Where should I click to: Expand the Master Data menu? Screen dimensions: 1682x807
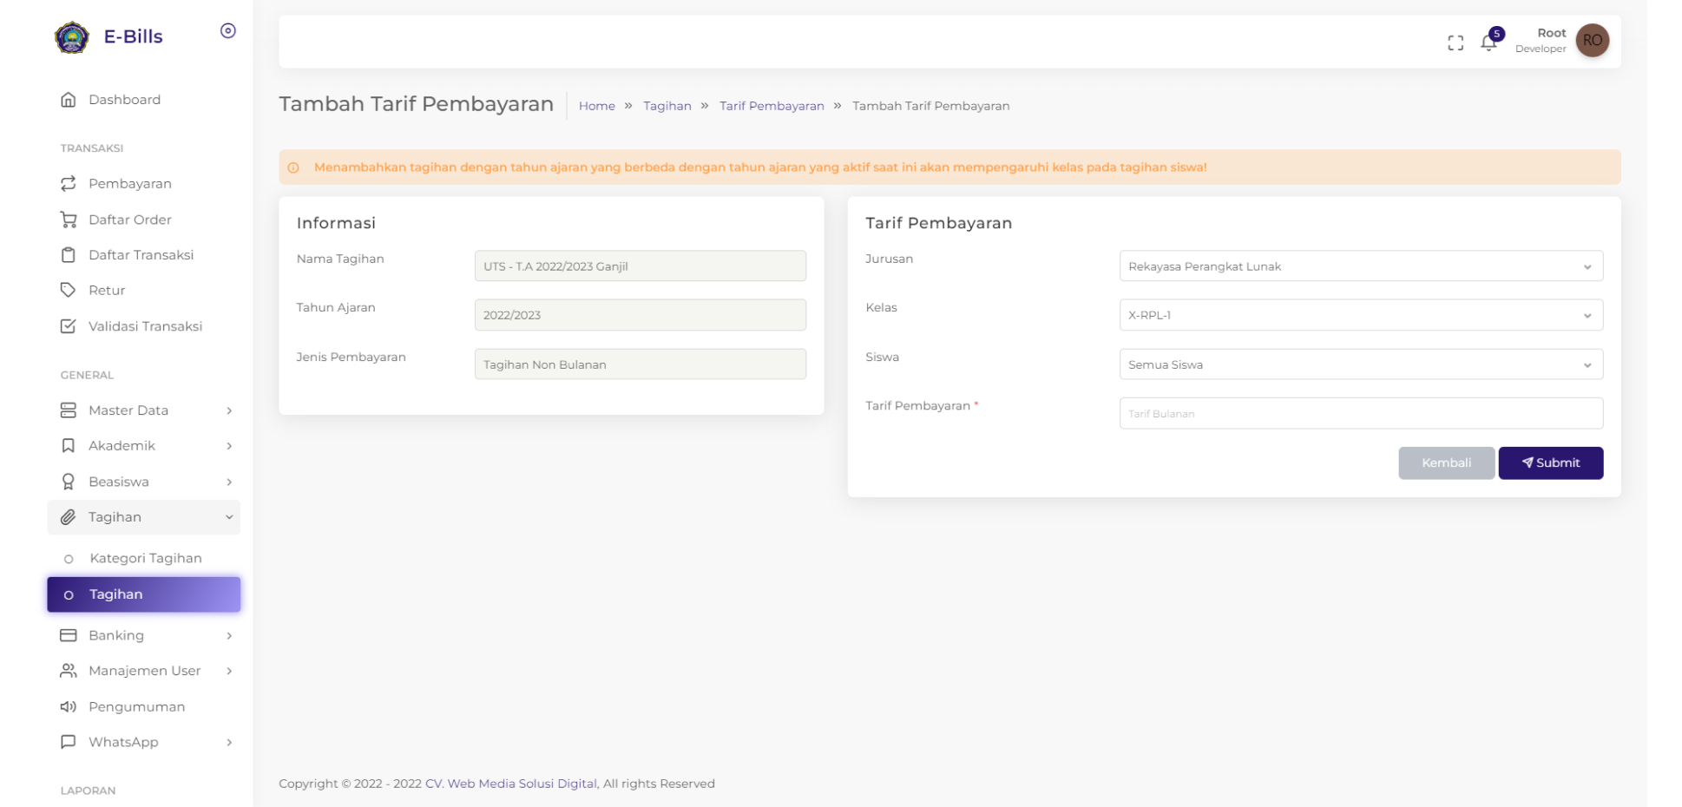[144, 410]
